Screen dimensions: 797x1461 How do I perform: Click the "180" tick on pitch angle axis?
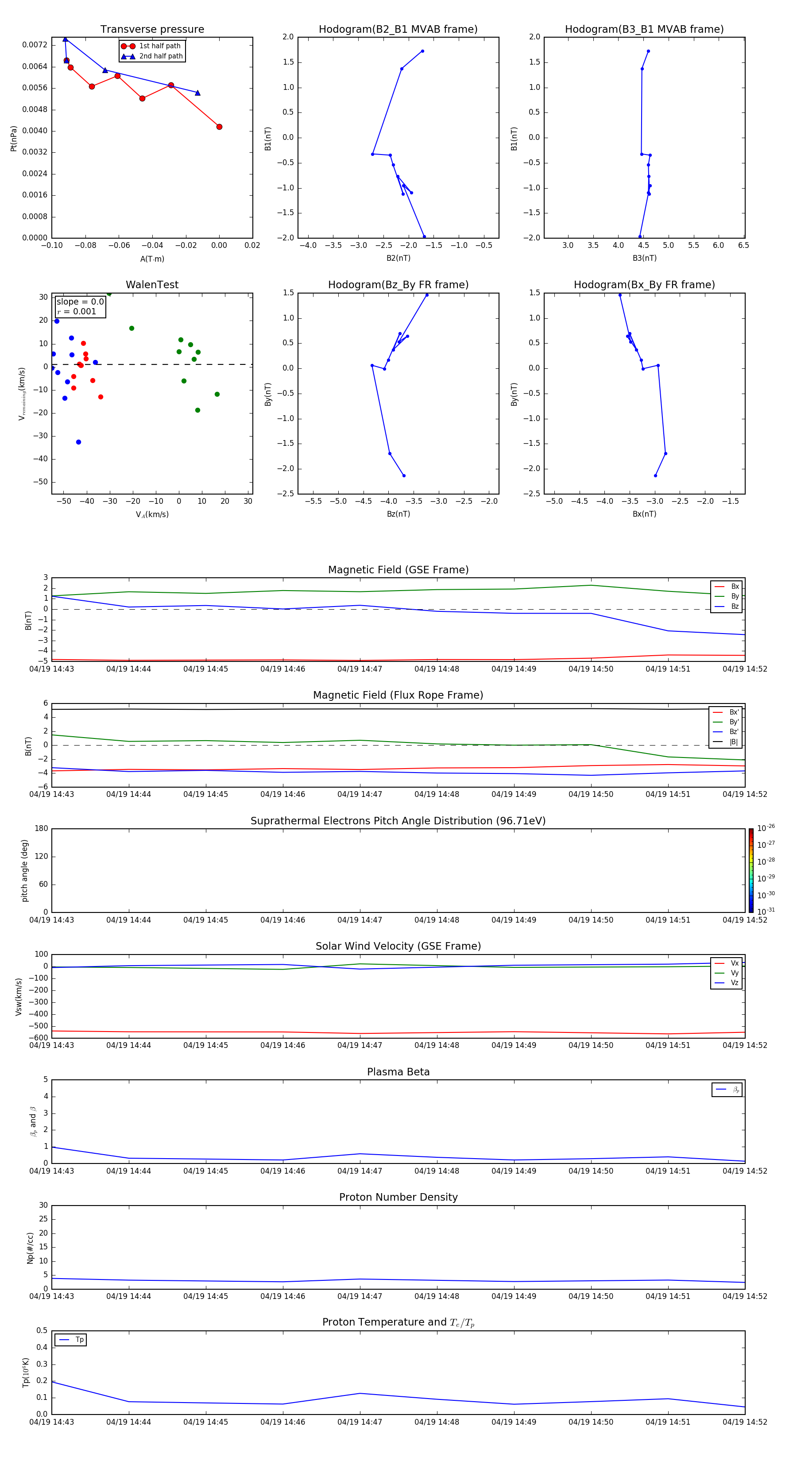click(42, 829)
